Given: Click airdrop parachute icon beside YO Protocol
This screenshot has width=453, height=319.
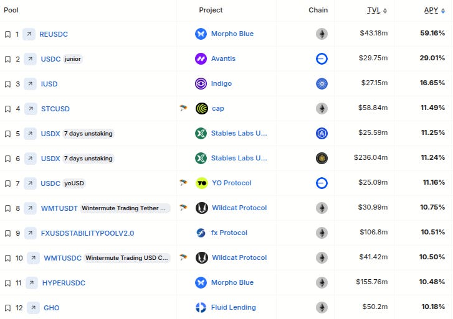Looking at the screenshot, I should (183, 183).
